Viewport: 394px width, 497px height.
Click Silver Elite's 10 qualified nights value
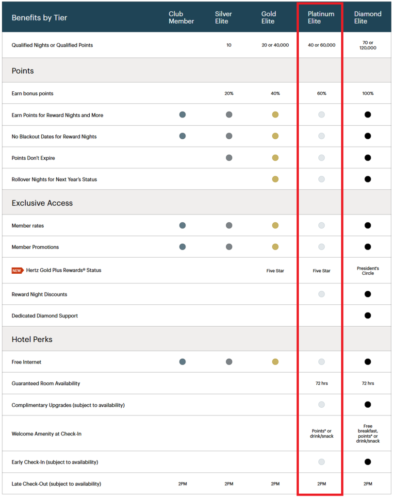(x=229, y=45)
